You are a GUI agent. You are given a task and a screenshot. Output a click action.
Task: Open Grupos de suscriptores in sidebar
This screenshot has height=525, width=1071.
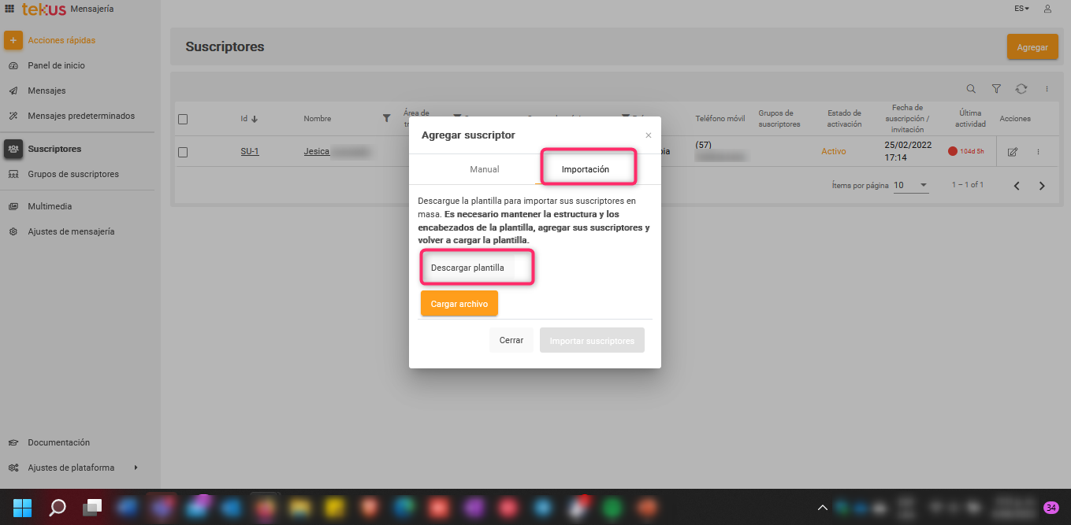73,174
